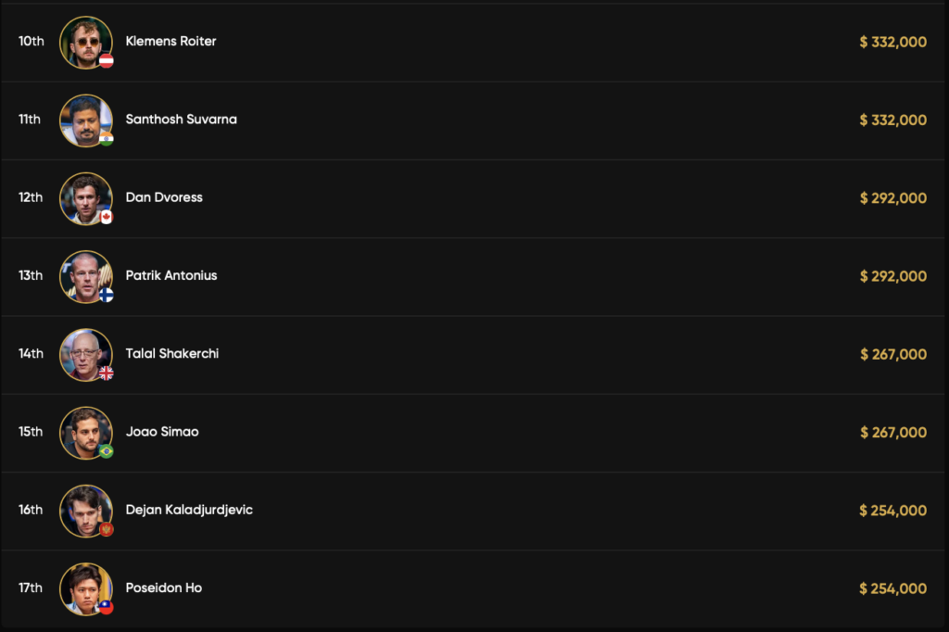949x632 pixels.
Task: Select the avatar in the 11th place row
Action: [x=85, y=120]
